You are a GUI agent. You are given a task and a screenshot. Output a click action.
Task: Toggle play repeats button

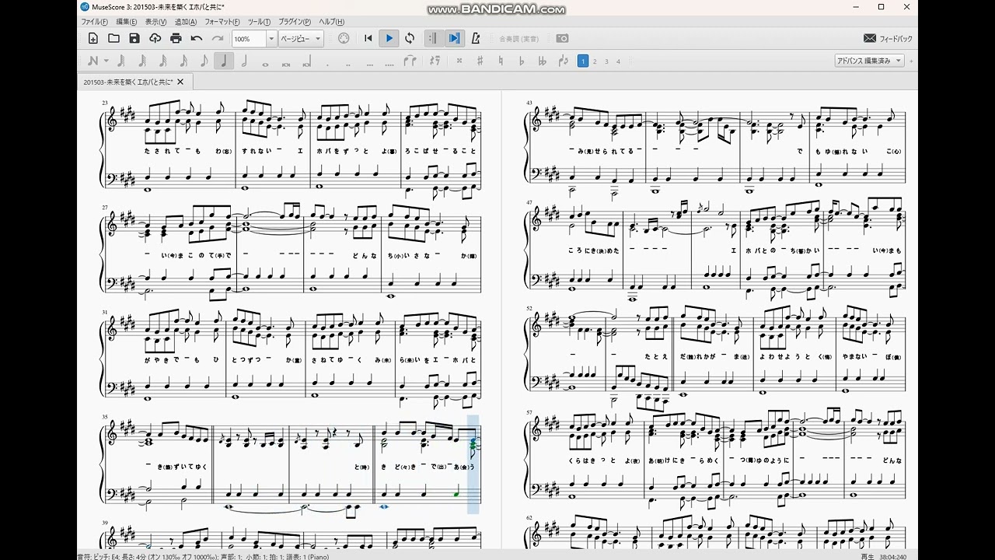point(434,38)
